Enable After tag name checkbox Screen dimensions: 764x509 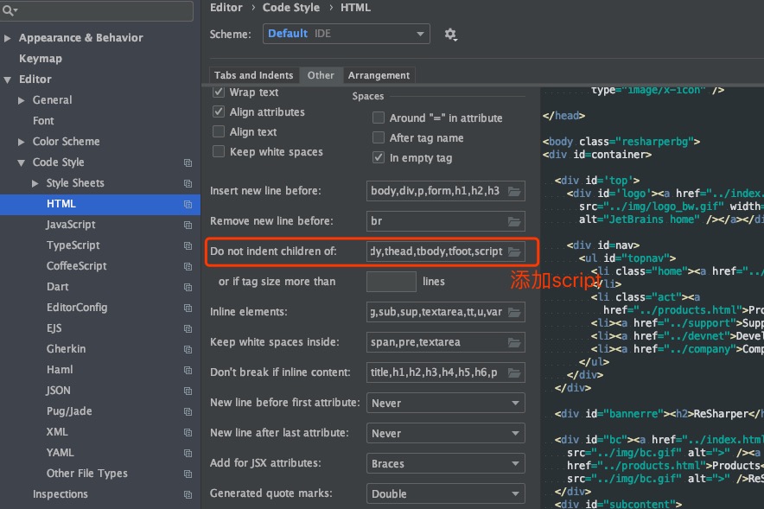378,137
